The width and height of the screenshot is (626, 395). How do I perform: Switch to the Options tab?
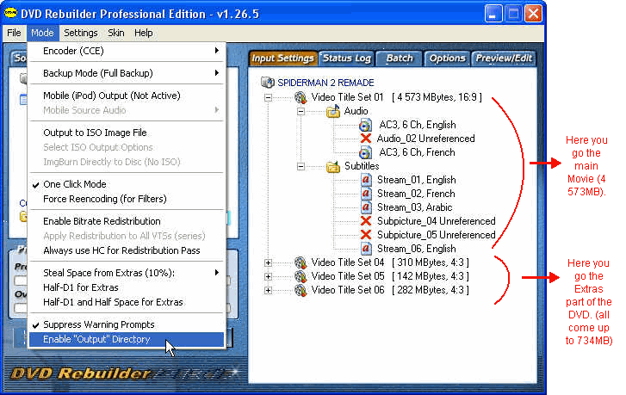tap(447, 59)
